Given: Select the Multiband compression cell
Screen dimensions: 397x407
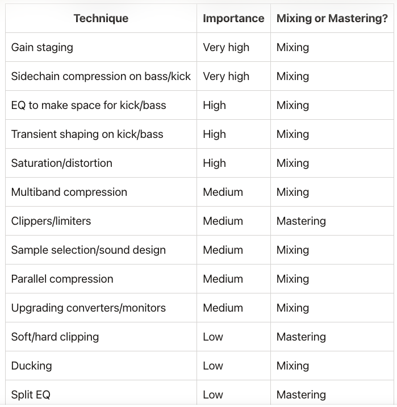Looking at the screenshot, I should (x=101, y=192).
